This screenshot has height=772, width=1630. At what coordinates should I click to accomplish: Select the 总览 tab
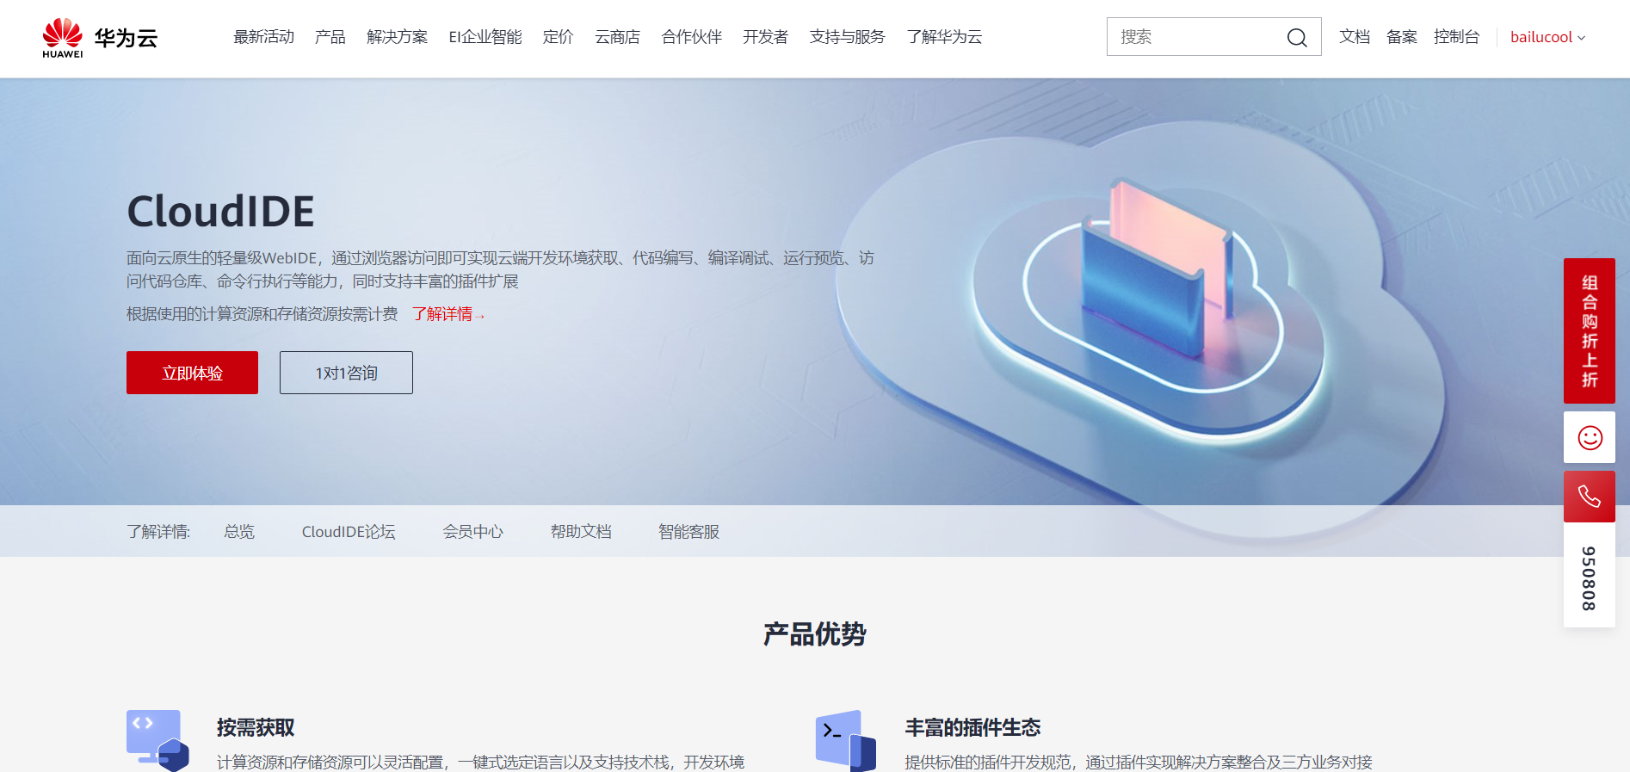pyautogui.click(x=239, y=532)
